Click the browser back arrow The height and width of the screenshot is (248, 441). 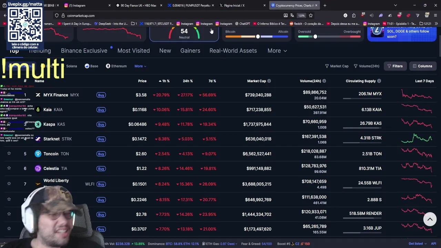pos(5,15)
